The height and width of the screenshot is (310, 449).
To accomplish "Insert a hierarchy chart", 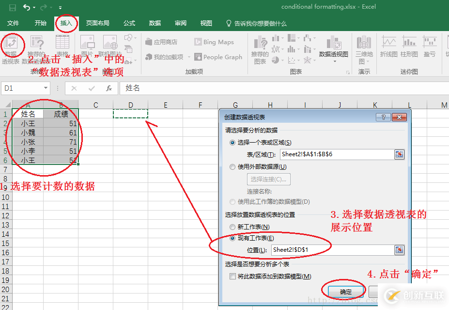I will pyautogui.click(x=294, y=38).
